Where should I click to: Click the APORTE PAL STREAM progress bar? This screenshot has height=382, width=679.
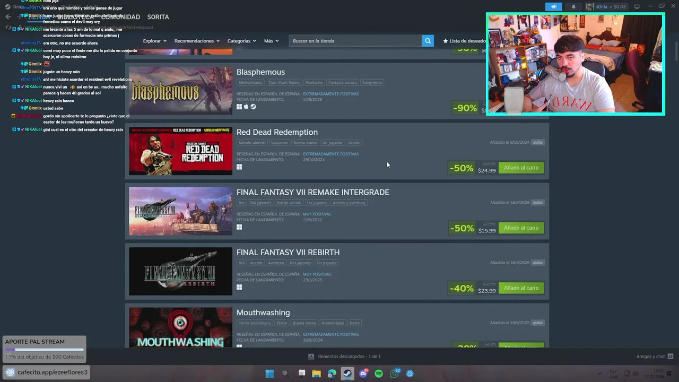pos(45,350)
